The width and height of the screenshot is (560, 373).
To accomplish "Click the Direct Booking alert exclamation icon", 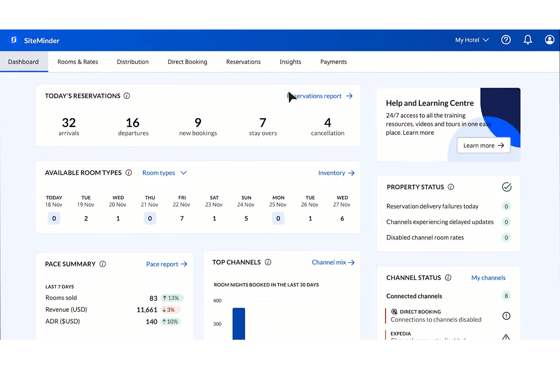I will pyautogui.click(x=506, y=316).
